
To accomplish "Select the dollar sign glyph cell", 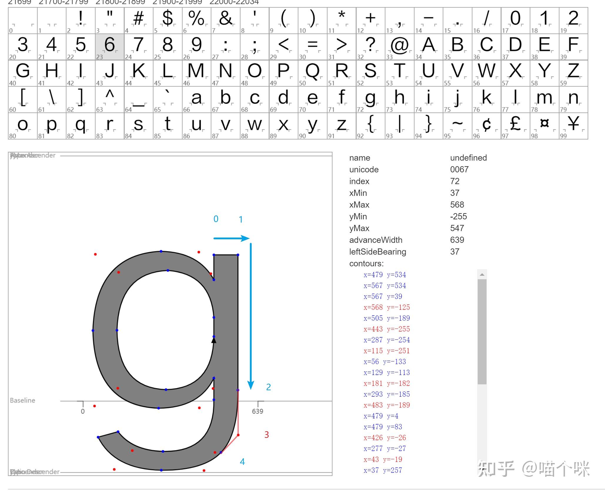I will pyautogui.click(x=168, y=20).
